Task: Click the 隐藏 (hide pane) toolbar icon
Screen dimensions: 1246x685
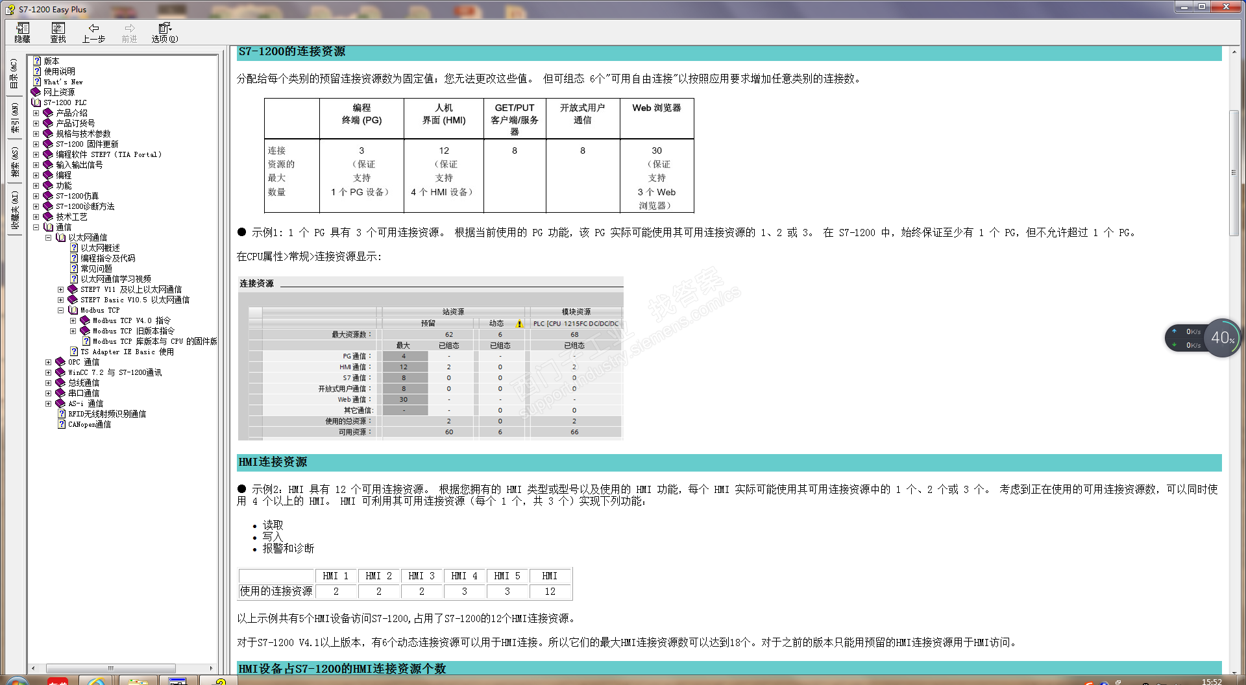Action: [x=23, y=32]
